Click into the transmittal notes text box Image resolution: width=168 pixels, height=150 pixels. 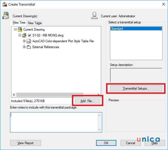54,122
